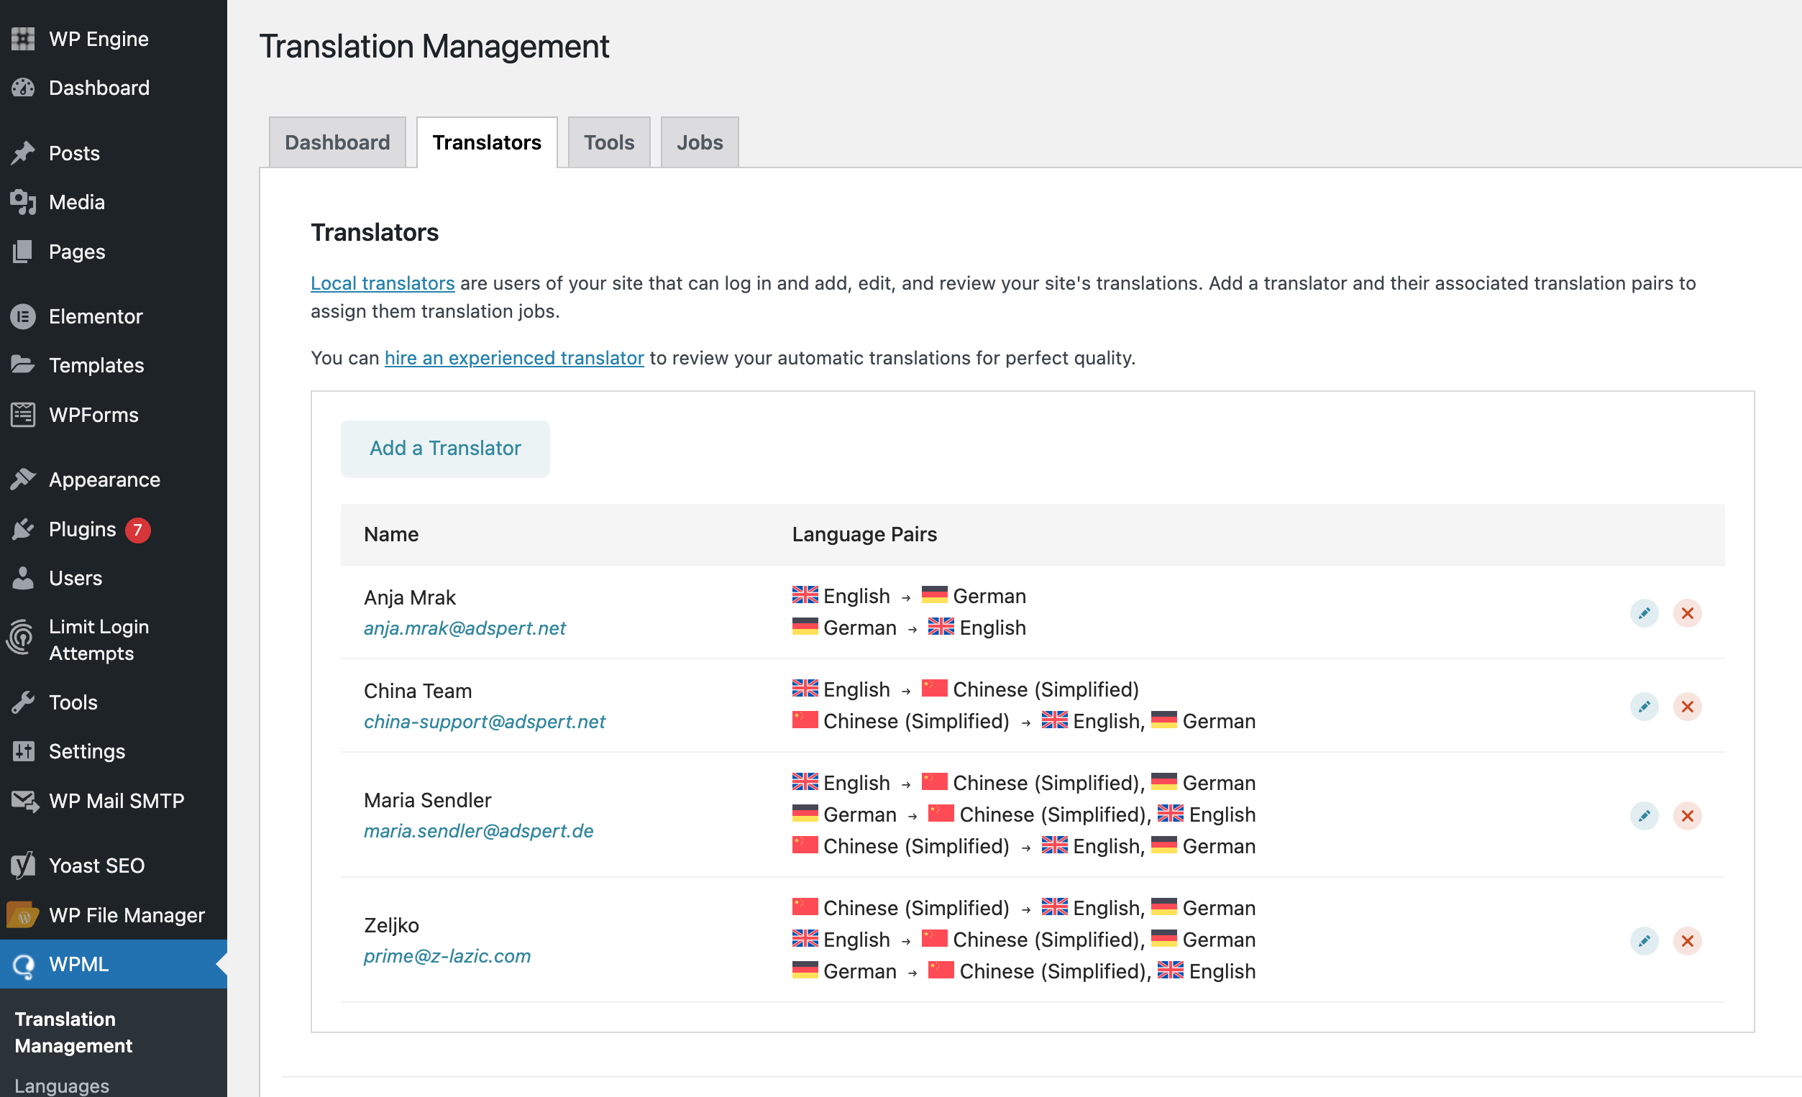Image resolution: width=1802 pixels, height=1097 pixels.
Task: Click anja.mrak@adspert.net email link
Action: click(465, 628)
